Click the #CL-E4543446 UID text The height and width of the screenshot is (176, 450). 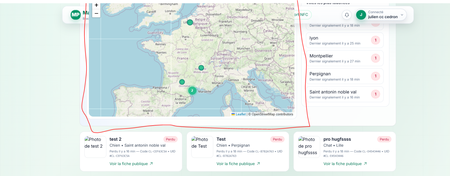point(333,156)
